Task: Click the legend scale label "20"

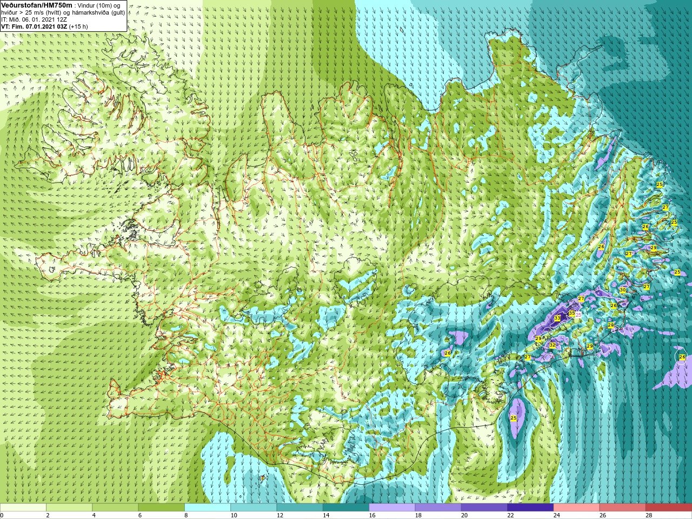Action: [464, 515]
